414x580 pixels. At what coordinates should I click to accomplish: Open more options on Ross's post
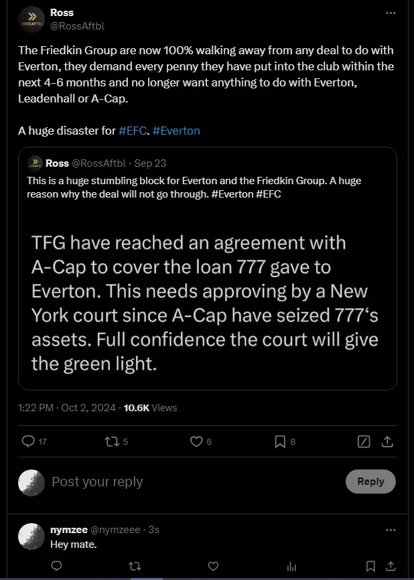click(x=391, y=13)
